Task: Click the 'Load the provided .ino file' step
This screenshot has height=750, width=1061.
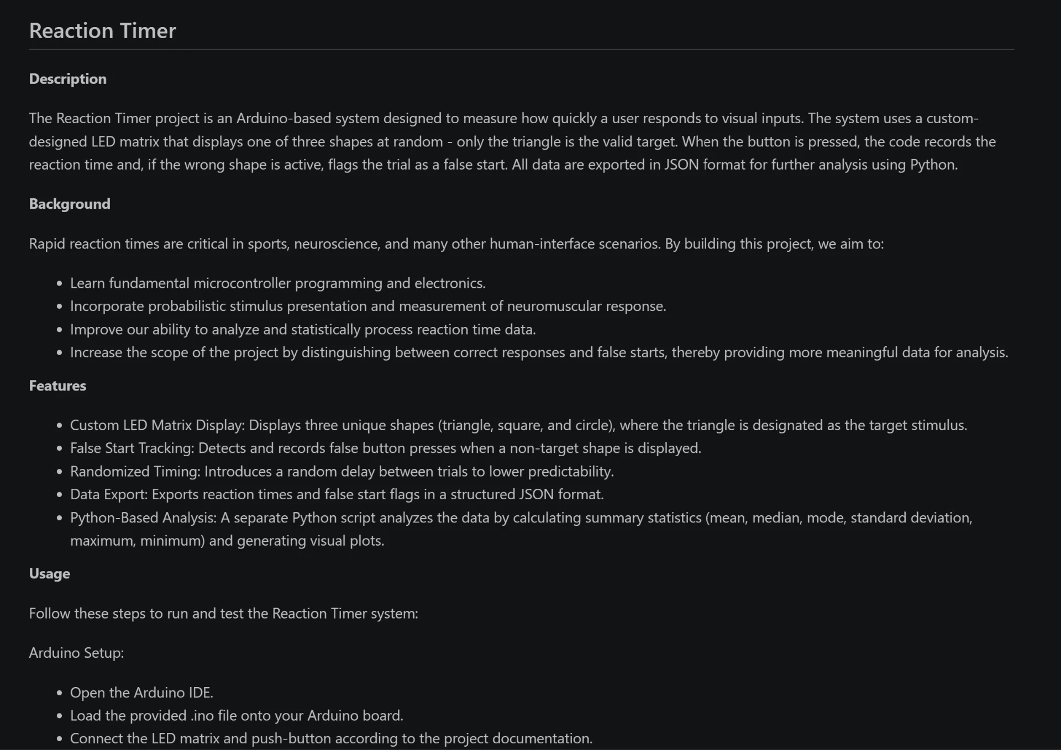Action: point(237,716)
